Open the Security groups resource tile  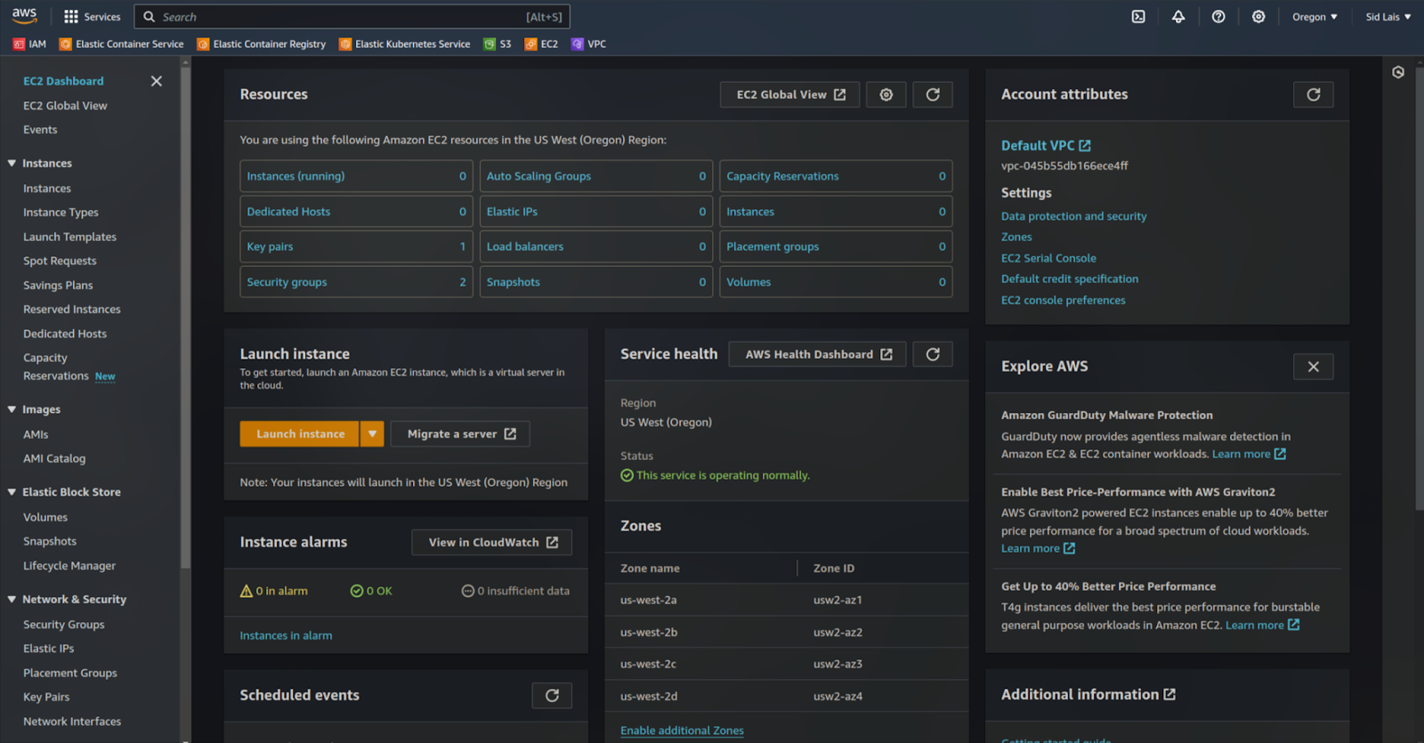(x=356, y=282)
